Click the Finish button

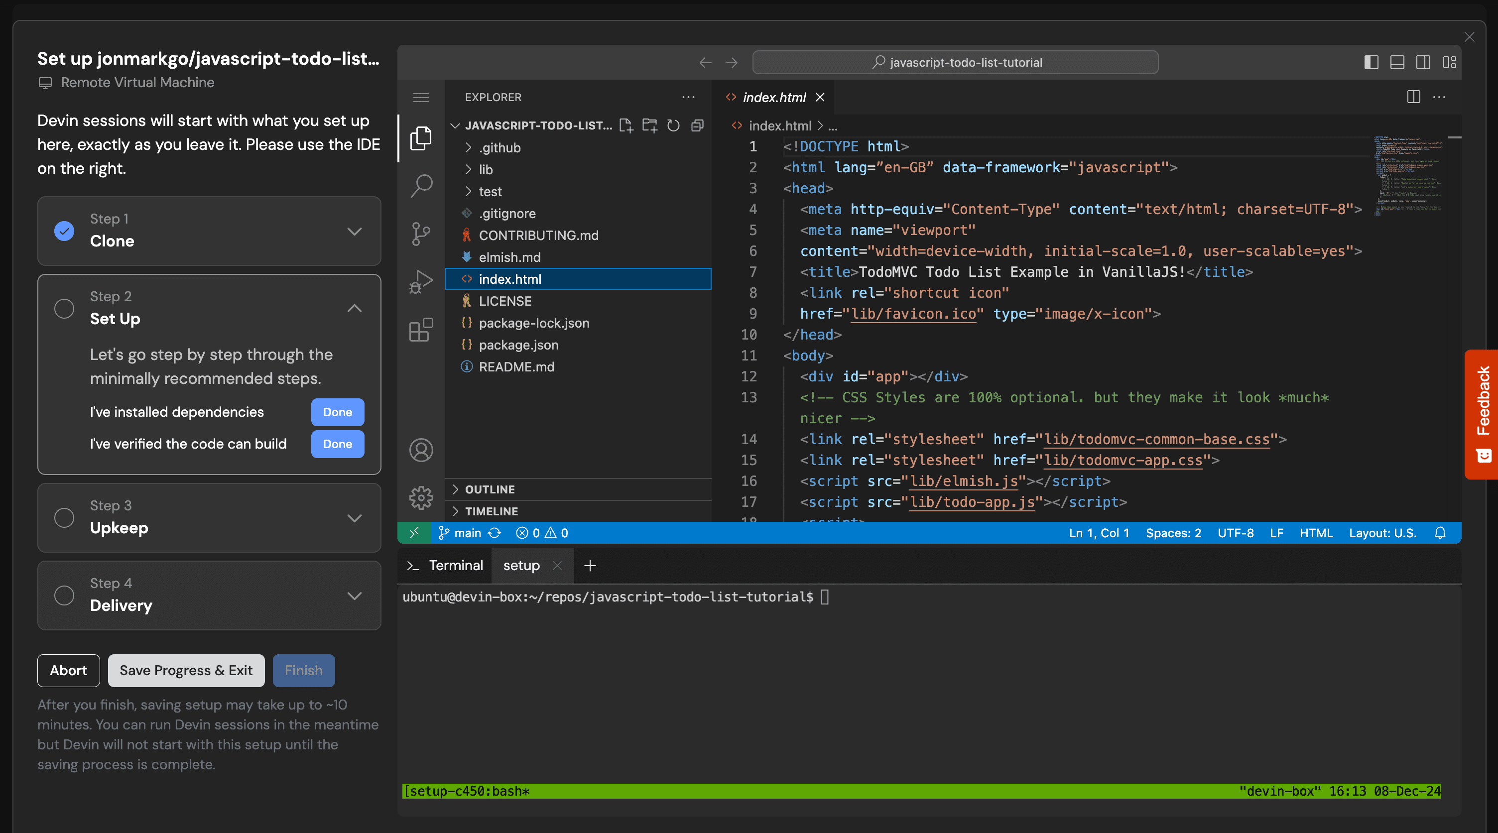pyautogui.click(x=304, y=671)
